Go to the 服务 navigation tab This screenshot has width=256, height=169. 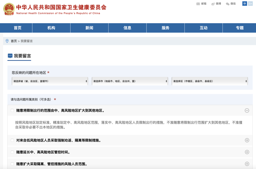165,28
